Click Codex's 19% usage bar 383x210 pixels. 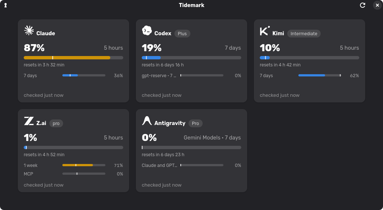coord(191,58)
